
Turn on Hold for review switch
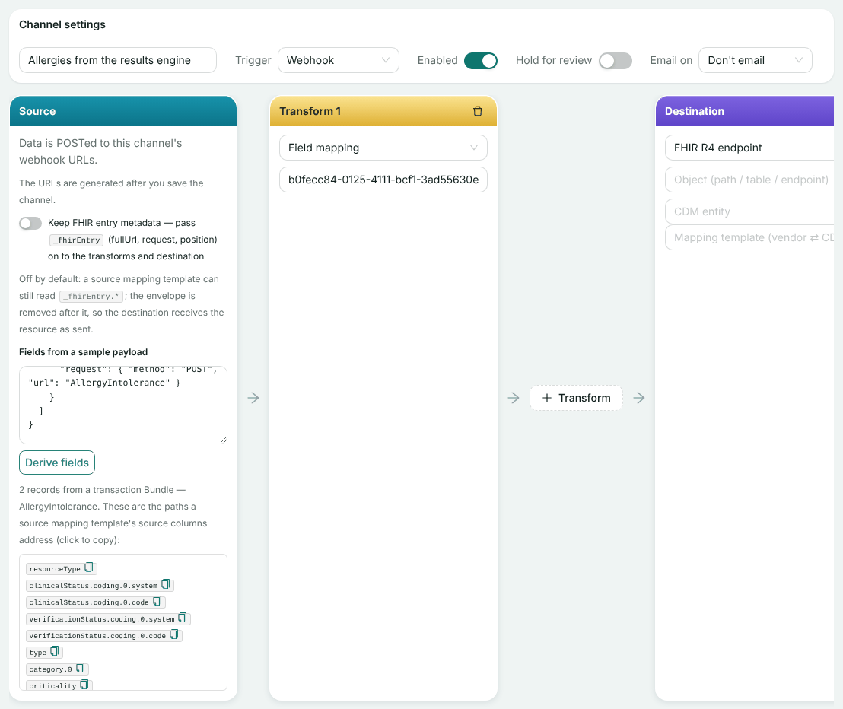click(x=616, y=61)
